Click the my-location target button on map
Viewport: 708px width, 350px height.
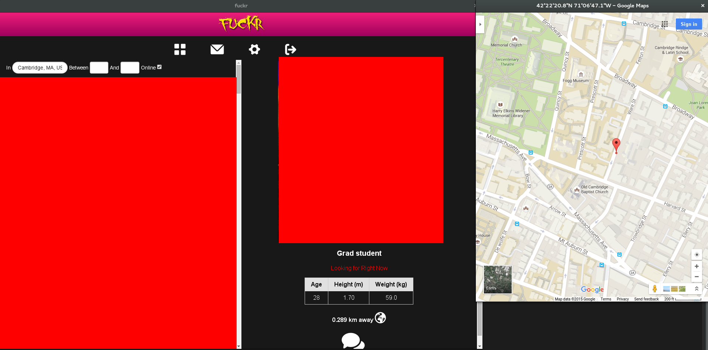pos(697,255)
